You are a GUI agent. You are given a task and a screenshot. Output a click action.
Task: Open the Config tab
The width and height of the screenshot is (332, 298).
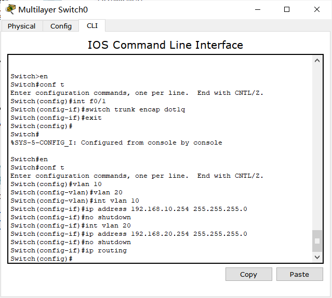click(x=61, y=26)
